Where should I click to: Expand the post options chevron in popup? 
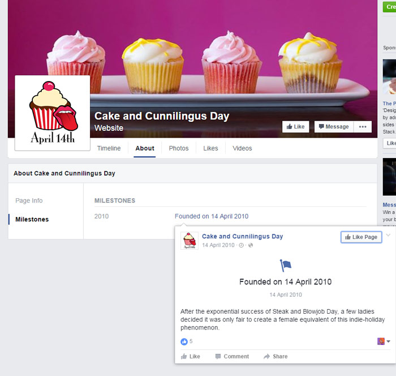click(389, 236)
